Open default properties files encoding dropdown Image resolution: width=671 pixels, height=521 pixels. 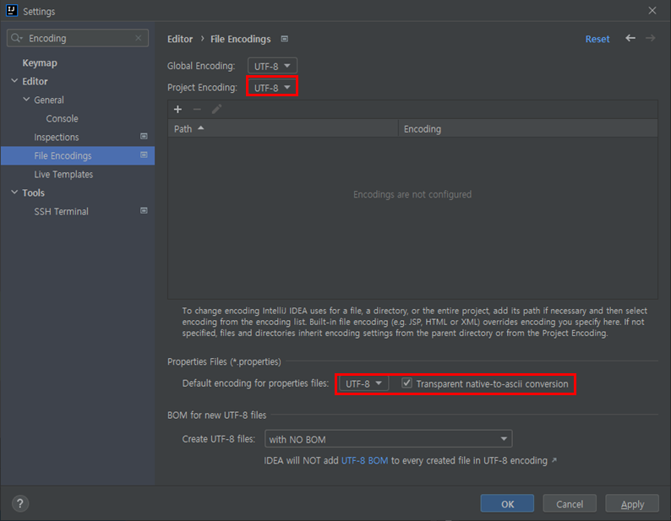click(363, 383)
